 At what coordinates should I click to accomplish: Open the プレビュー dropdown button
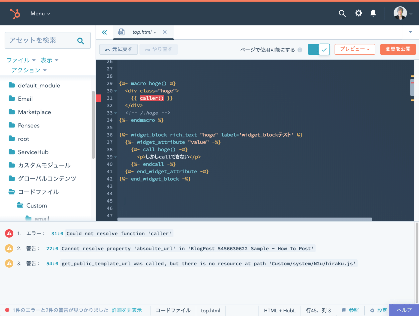pos(355,49)
